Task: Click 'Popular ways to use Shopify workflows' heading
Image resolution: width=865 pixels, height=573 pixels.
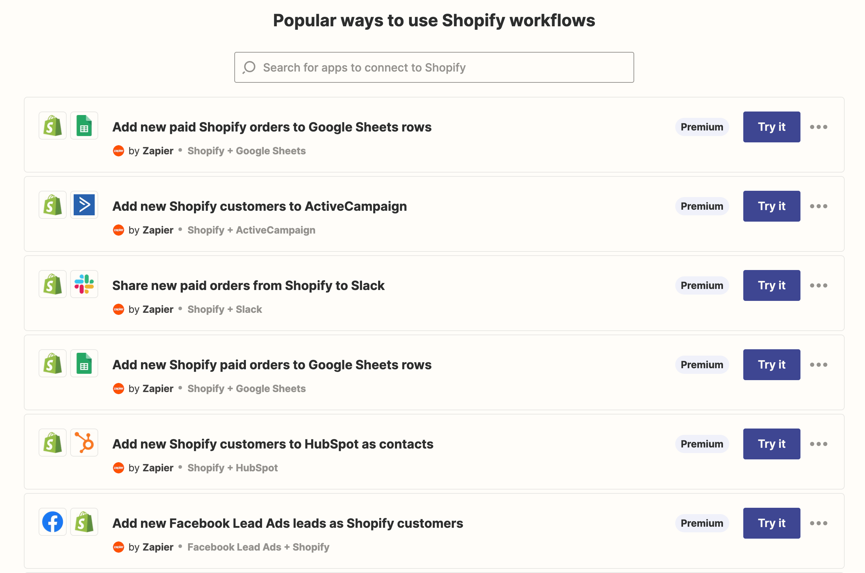Action: click(x=434, y=20)
